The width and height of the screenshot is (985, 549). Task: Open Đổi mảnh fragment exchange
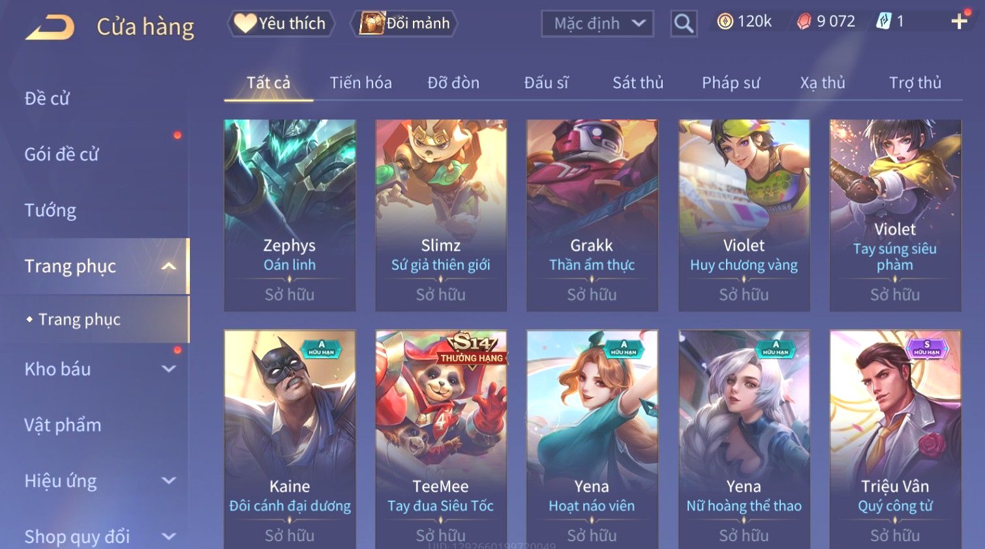click(x=404, y=23)
